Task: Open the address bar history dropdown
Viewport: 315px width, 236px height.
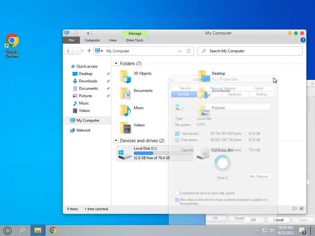Action: point(179,51)
